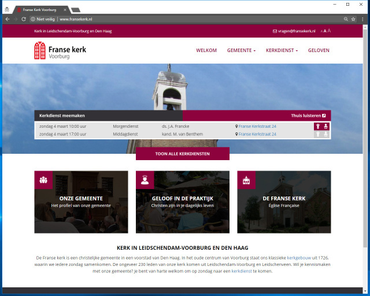Select the smallest font size A

320,31
